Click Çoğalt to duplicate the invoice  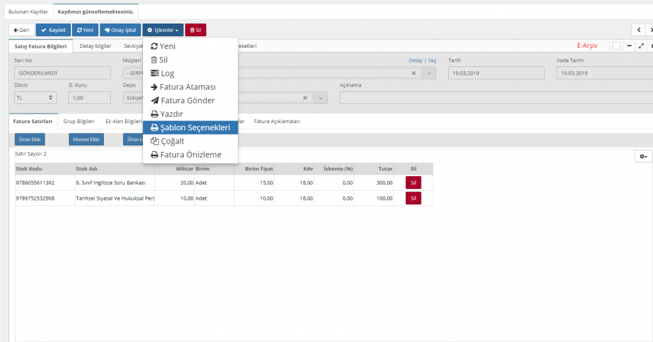pyautogui.click(x=172, y=141)
